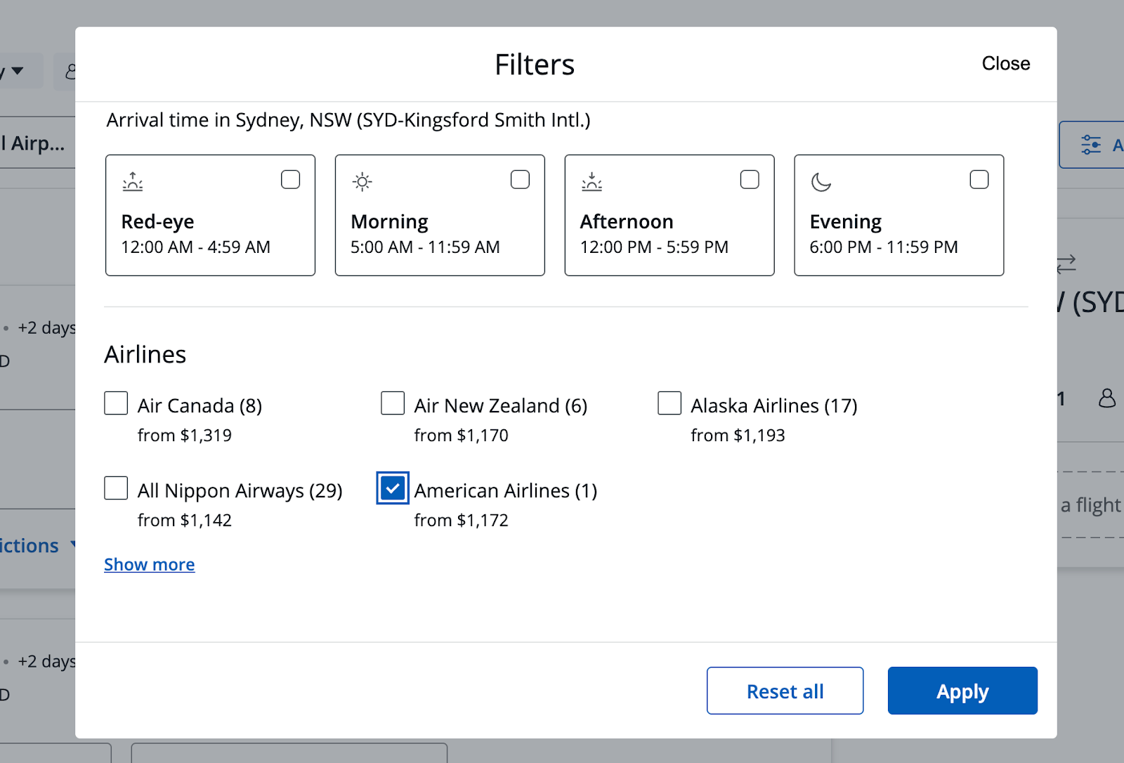1124x763 pixels.
Task: Check the Afternoon arrival time box
Action: click(x=750, y=180)
